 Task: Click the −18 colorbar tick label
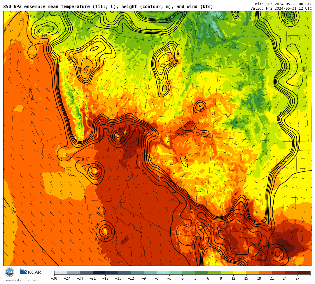106,278
